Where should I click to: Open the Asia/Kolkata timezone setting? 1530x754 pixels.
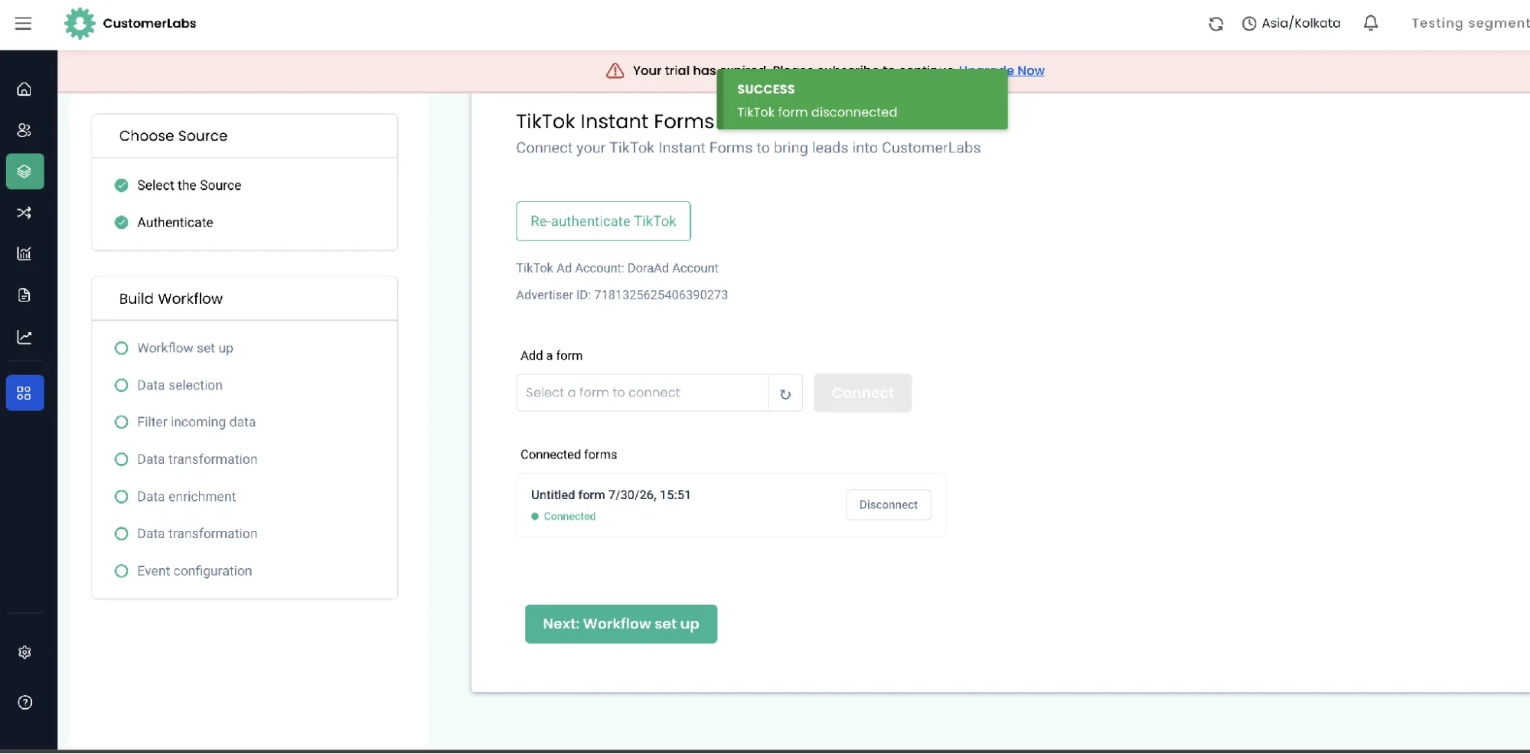tap(1290, 24)
